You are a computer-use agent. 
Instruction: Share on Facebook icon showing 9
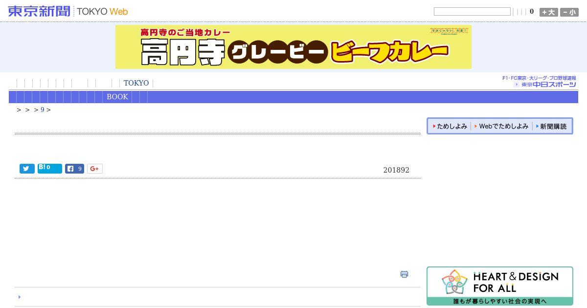tap(74, 169)
